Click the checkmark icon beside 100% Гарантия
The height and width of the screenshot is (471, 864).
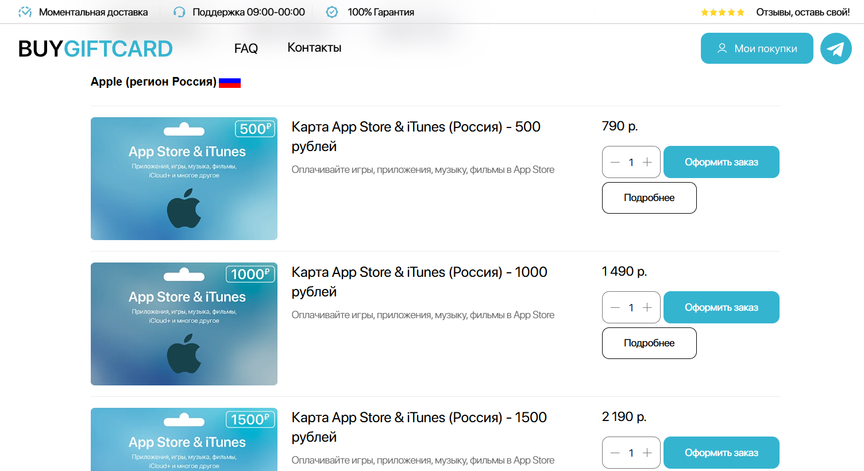331,11
